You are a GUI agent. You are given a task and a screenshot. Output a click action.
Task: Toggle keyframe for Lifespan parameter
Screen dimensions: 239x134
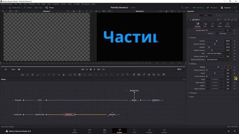click(235, 47)
